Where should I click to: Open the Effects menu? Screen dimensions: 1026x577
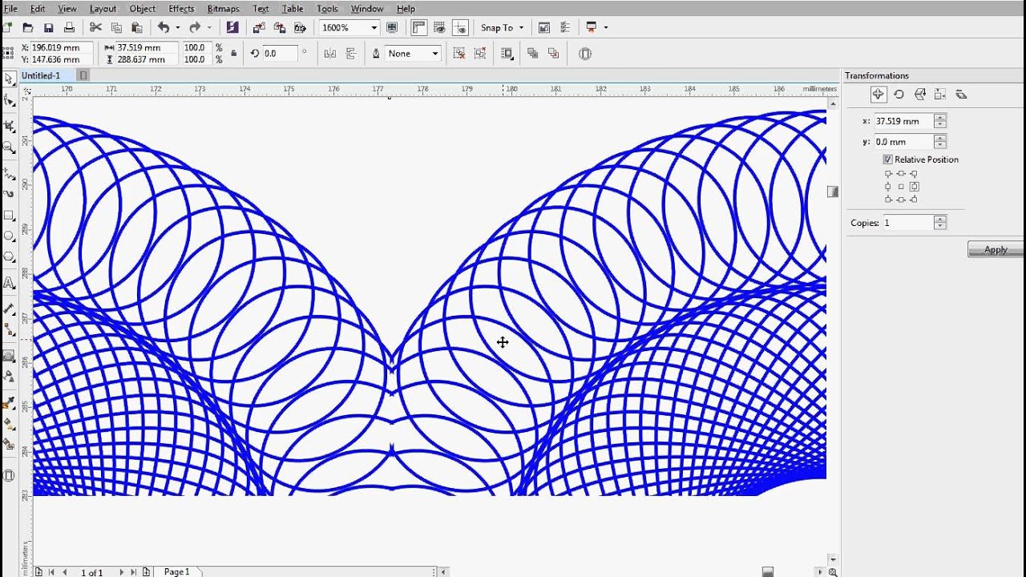pos(181,9)
